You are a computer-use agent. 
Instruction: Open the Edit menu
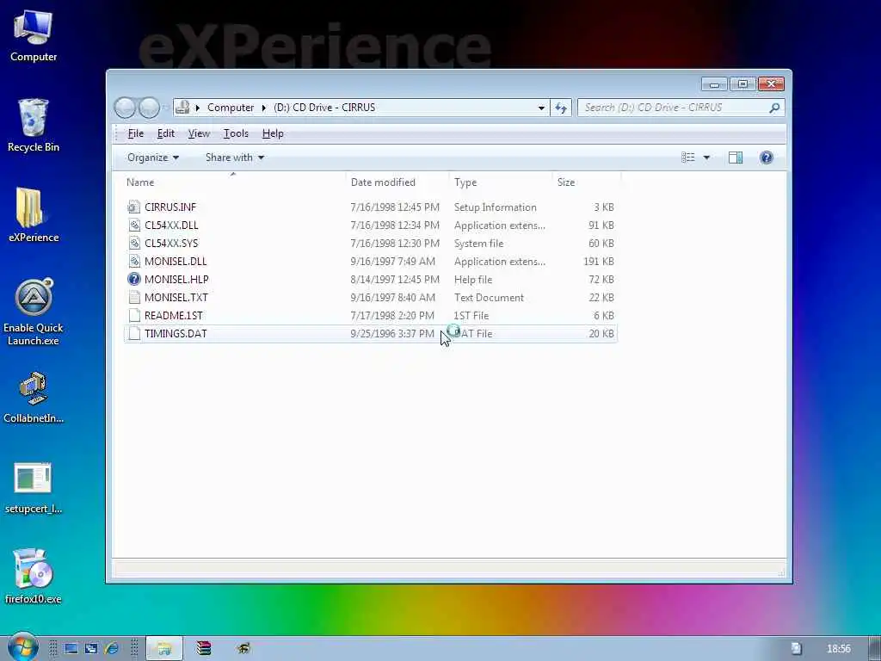[x=166, y=133]
